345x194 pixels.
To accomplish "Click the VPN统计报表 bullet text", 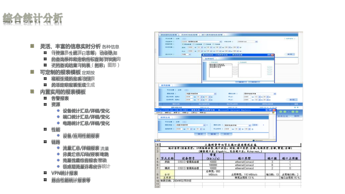I will click(65, 173).
